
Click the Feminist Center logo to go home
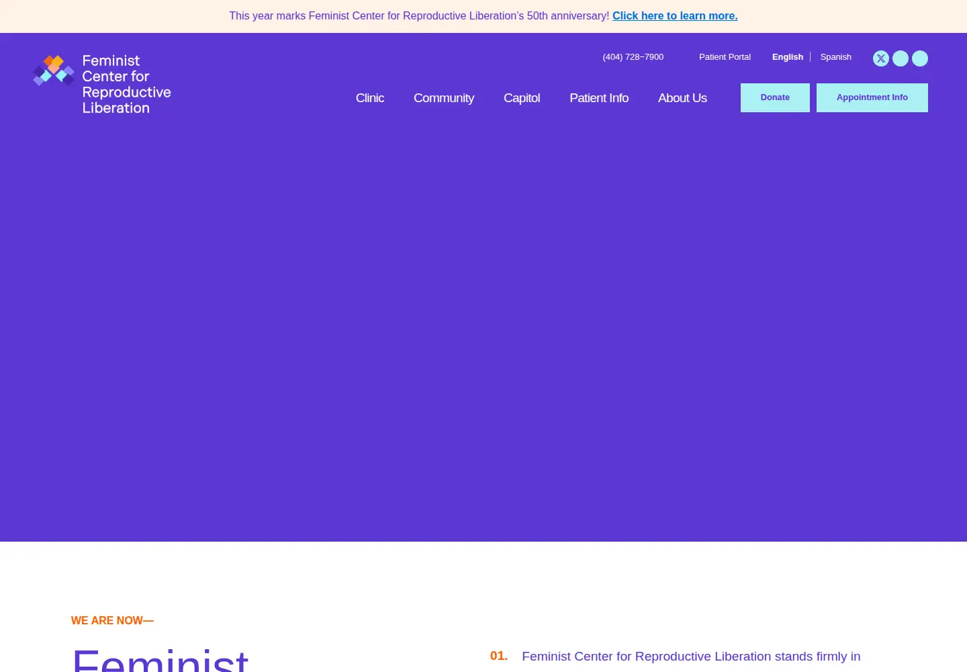102,85
